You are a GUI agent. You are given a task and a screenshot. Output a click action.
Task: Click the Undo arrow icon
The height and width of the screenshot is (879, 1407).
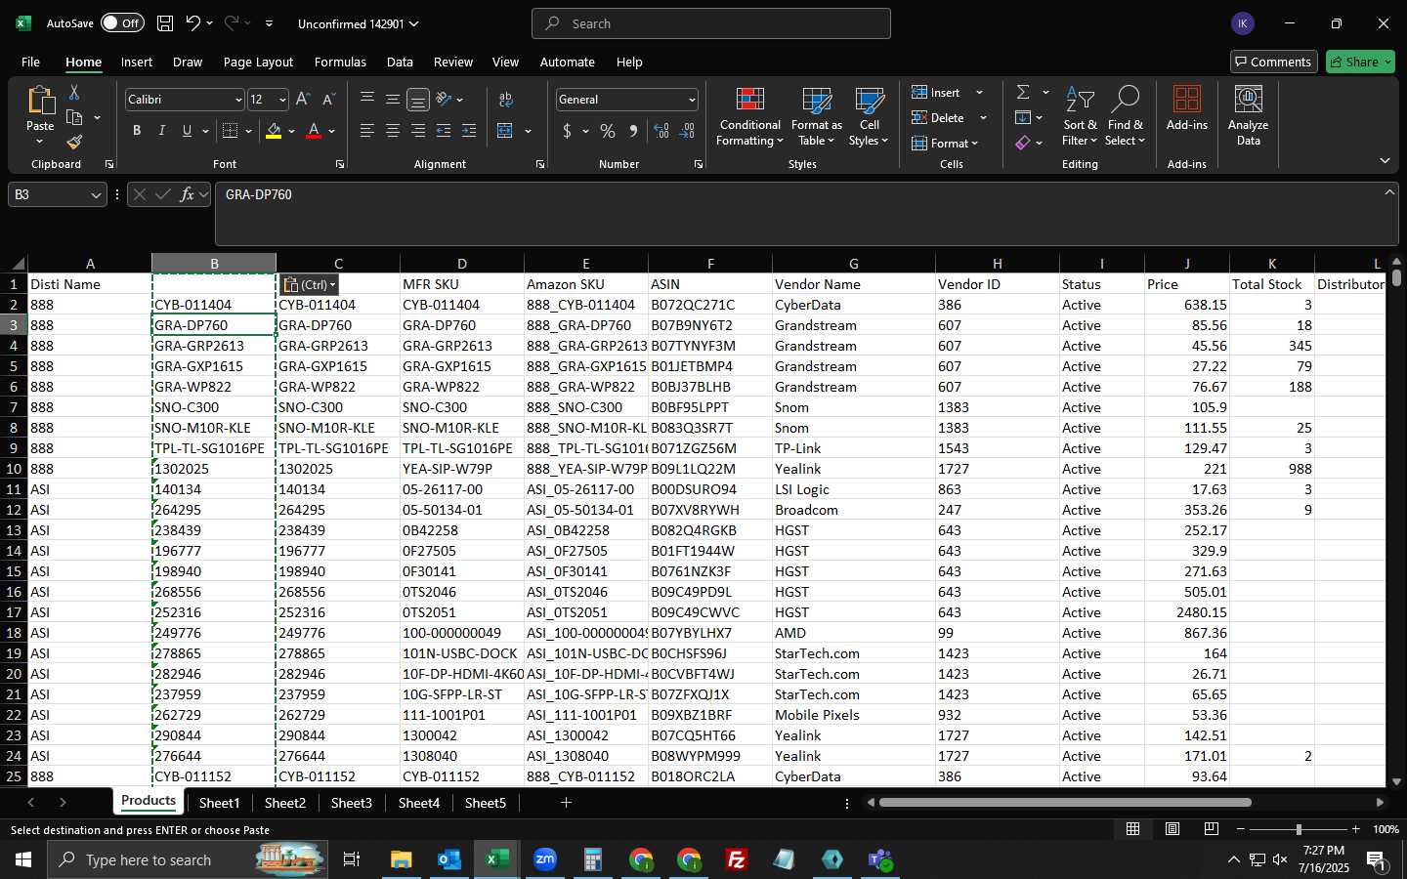(193, 23)
